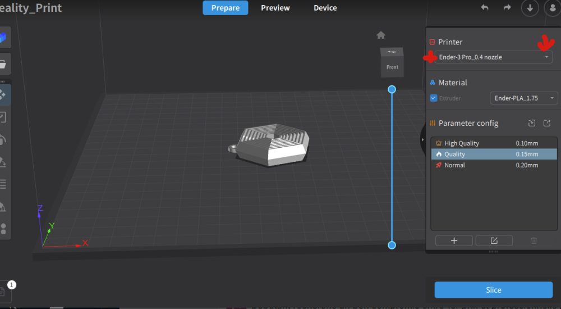Viewport: 561px width, 309px height.
Task: Click the toolbar drag grip above Move tool
Action: (x=2, y=81)
